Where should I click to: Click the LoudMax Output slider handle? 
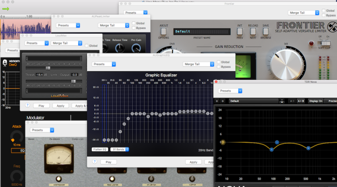point(74,81)
